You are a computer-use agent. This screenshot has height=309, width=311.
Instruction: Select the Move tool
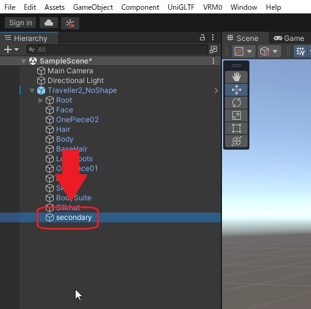(236, 90)
